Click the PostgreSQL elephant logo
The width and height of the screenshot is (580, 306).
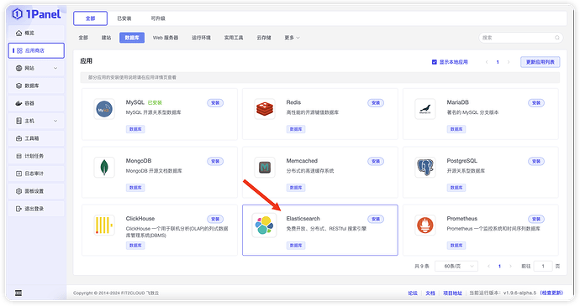(425, 168)
